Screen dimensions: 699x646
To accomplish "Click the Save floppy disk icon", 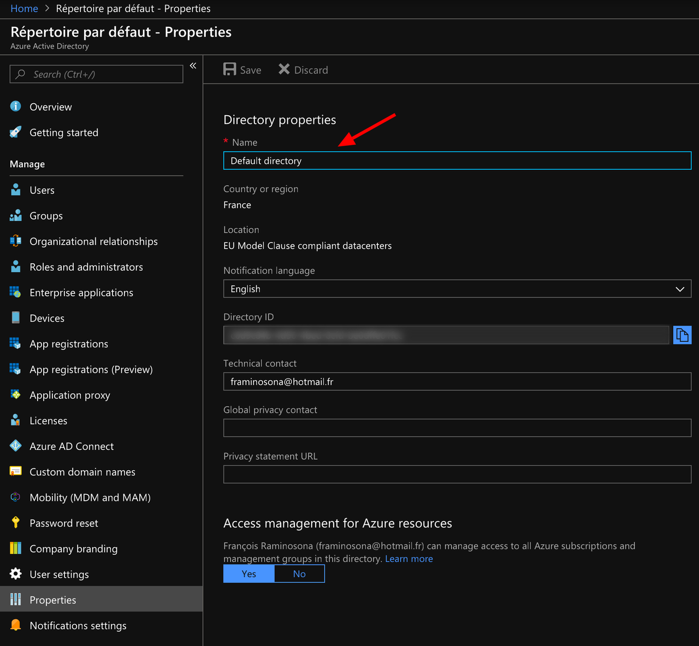I will 230,69.
